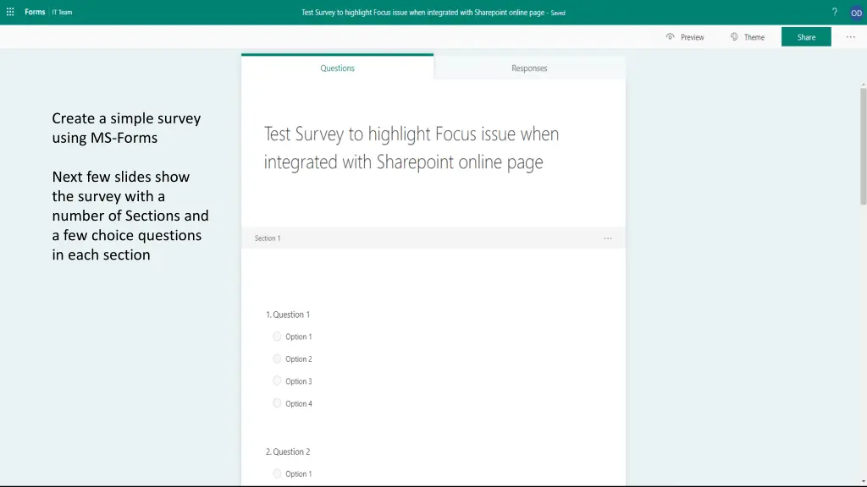This screenshot has width=867, height=487.
Task: Click the Forms home link
Action: [x=35, y=12]
